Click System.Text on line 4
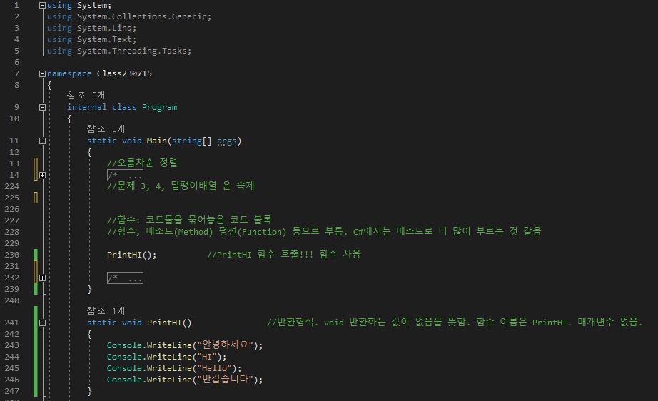 (x=104, y=39)
